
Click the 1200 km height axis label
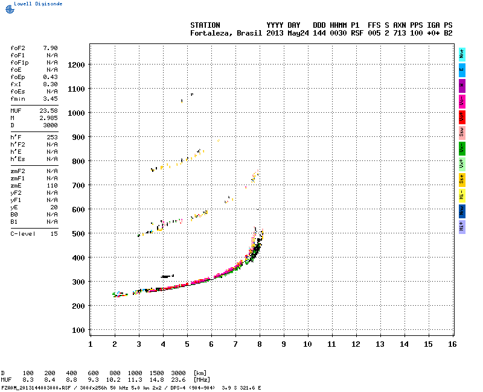point(76,65)
